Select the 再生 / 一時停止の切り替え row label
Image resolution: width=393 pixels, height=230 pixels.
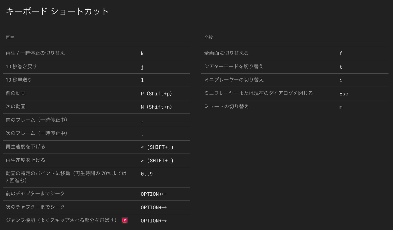click(35, 53)
